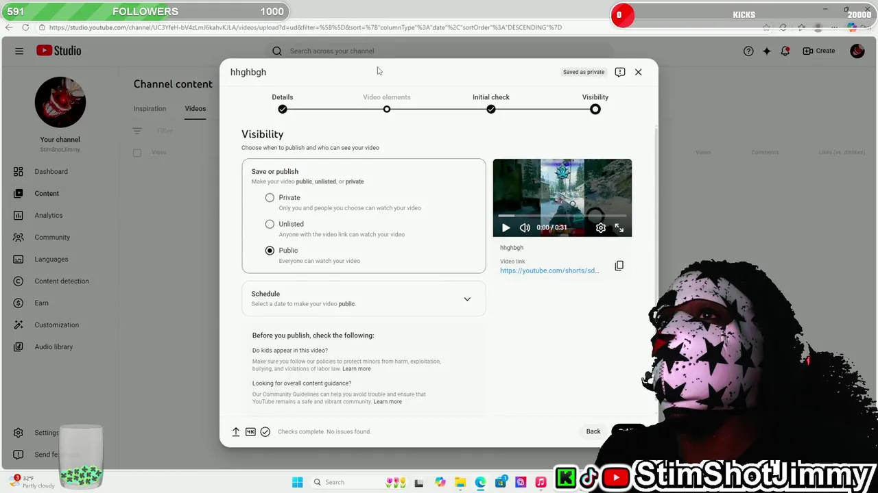Enter fullscreen in the preview player

pyautogui.click(x=619, y=227)
